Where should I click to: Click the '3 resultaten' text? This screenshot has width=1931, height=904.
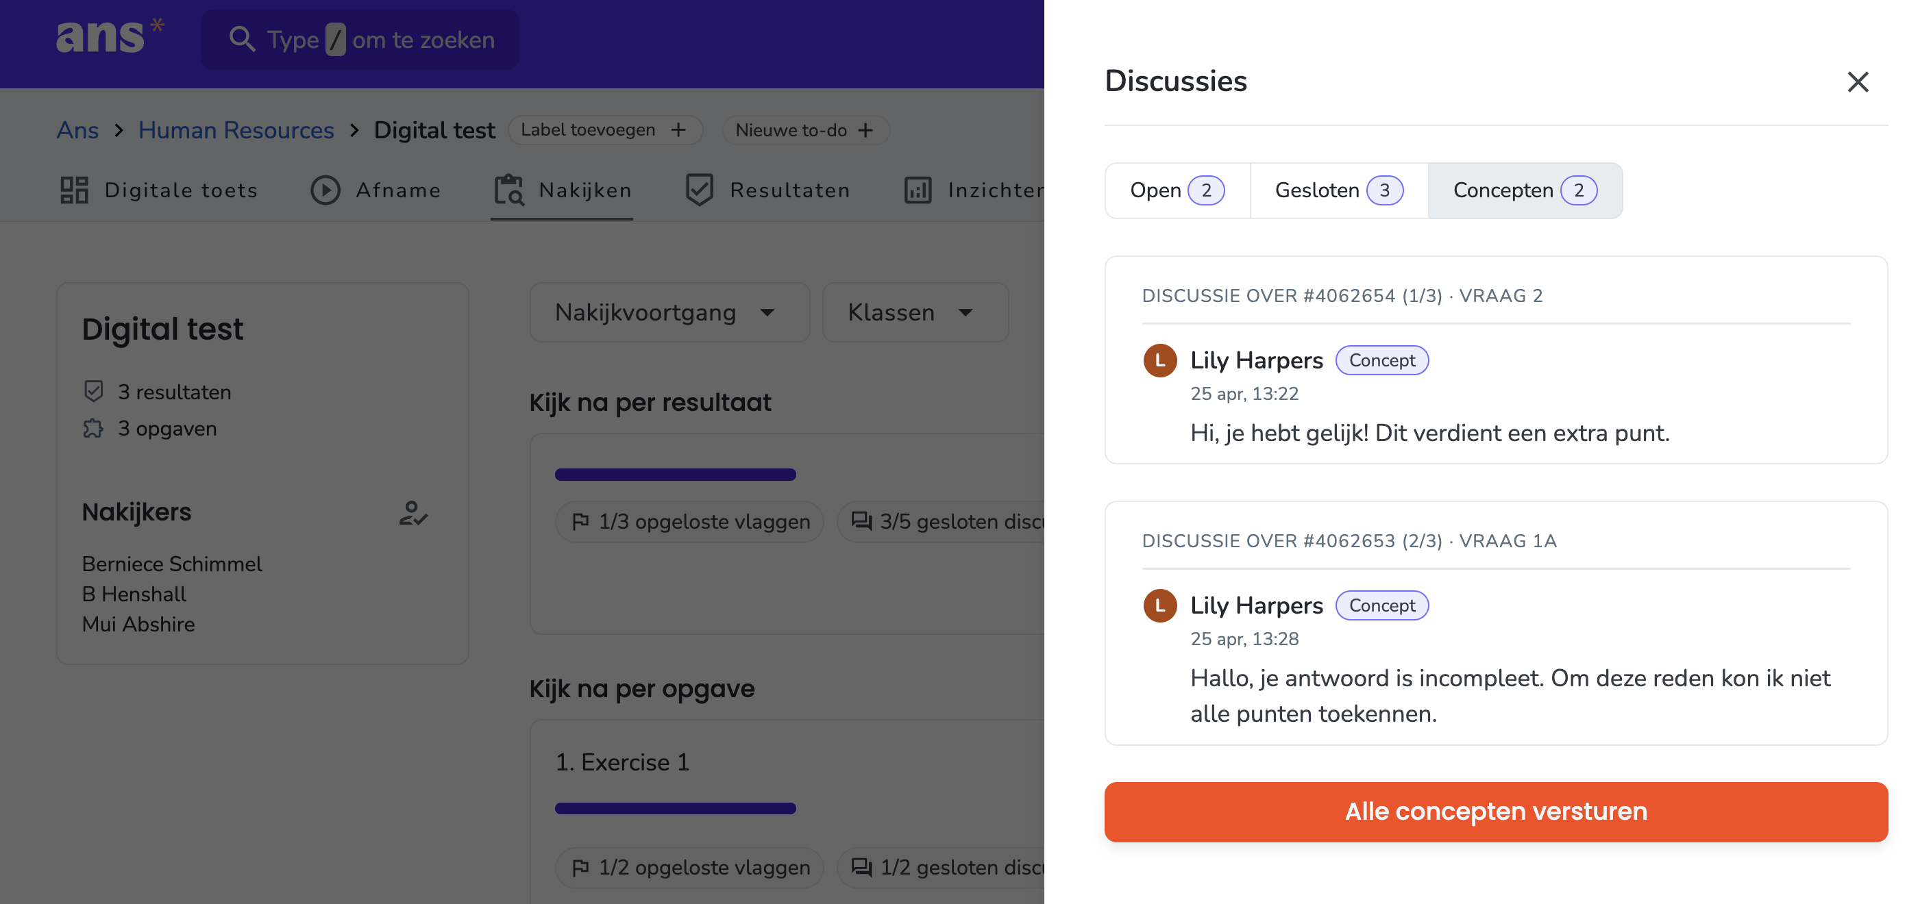point(174,392)
